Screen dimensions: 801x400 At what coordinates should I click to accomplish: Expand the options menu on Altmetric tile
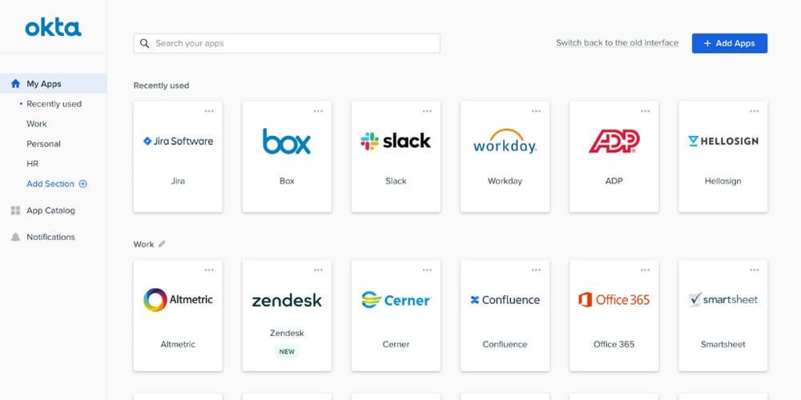[209, 270]
